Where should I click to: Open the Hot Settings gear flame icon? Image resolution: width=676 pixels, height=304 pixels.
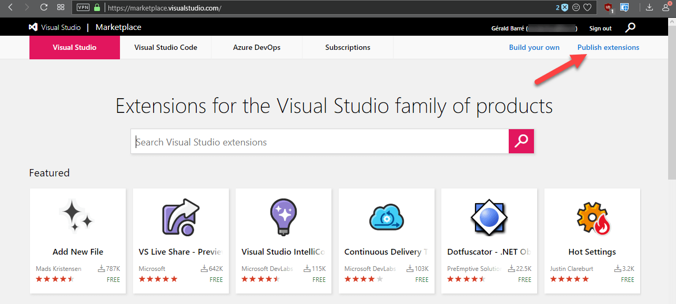tap(592, 217)
